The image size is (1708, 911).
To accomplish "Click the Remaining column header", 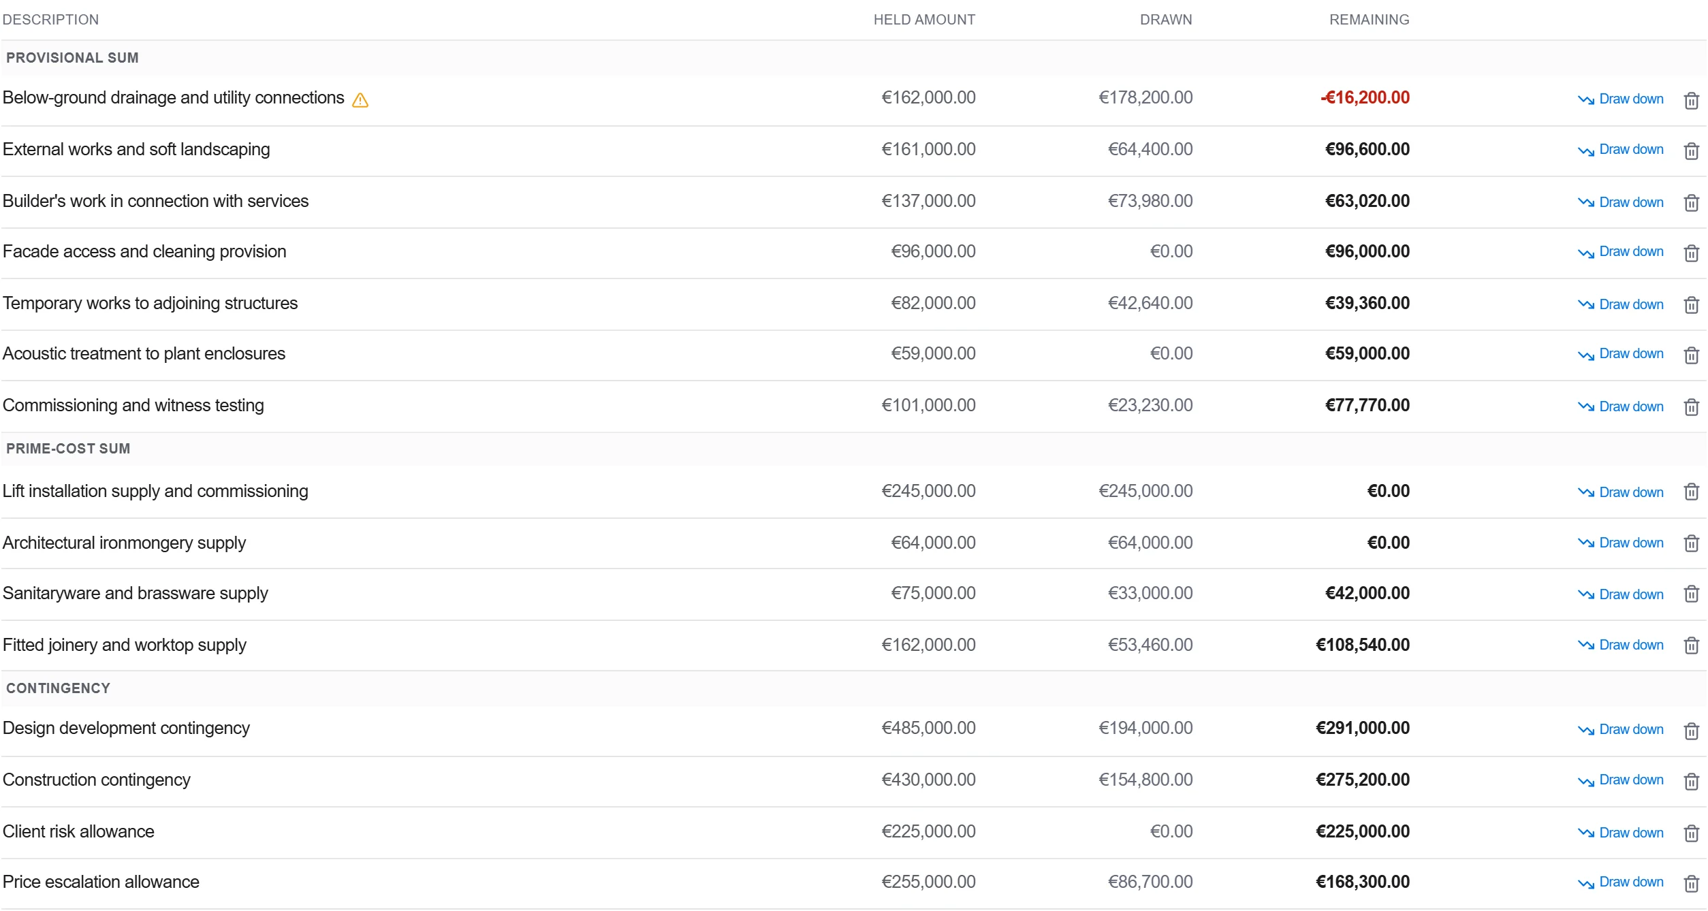I will 1369,20.
